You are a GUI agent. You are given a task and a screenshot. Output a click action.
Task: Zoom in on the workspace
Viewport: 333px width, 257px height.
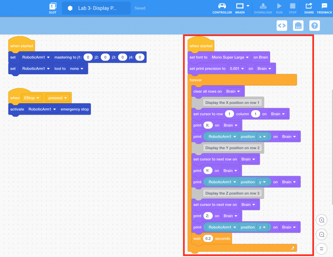(321, 220)
